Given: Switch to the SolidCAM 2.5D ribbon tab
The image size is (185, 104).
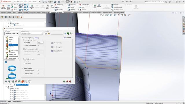Looking at the screenshot, I should tap(68, 12).
